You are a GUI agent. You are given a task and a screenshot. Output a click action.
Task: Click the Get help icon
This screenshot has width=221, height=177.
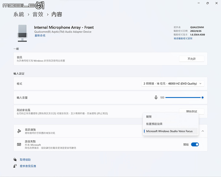click(x=15, y=160)
